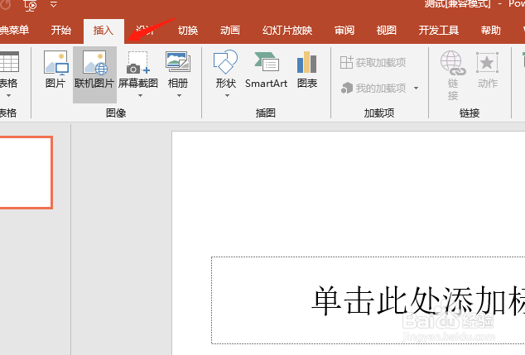525x355 pixels.
Task: Start slideshow from beginning in quick access toolbar
Action: pyautogui.click(x=31, y=5)
